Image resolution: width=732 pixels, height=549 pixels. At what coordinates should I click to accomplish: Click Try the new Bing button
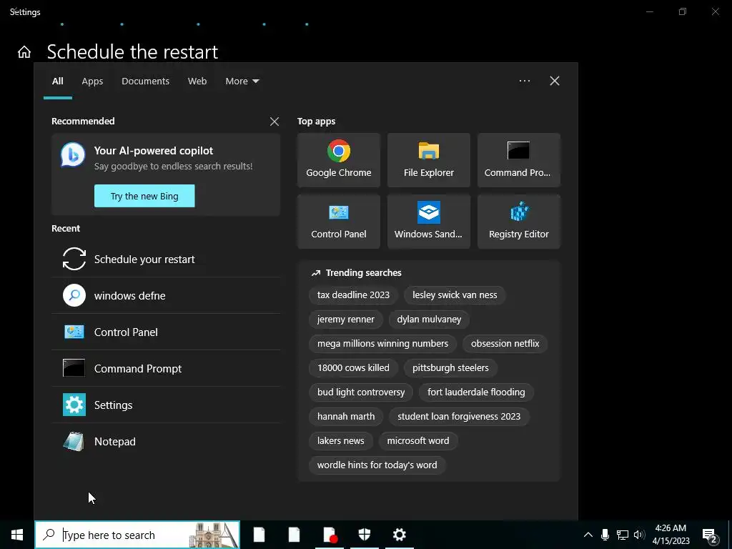point(144,196)
